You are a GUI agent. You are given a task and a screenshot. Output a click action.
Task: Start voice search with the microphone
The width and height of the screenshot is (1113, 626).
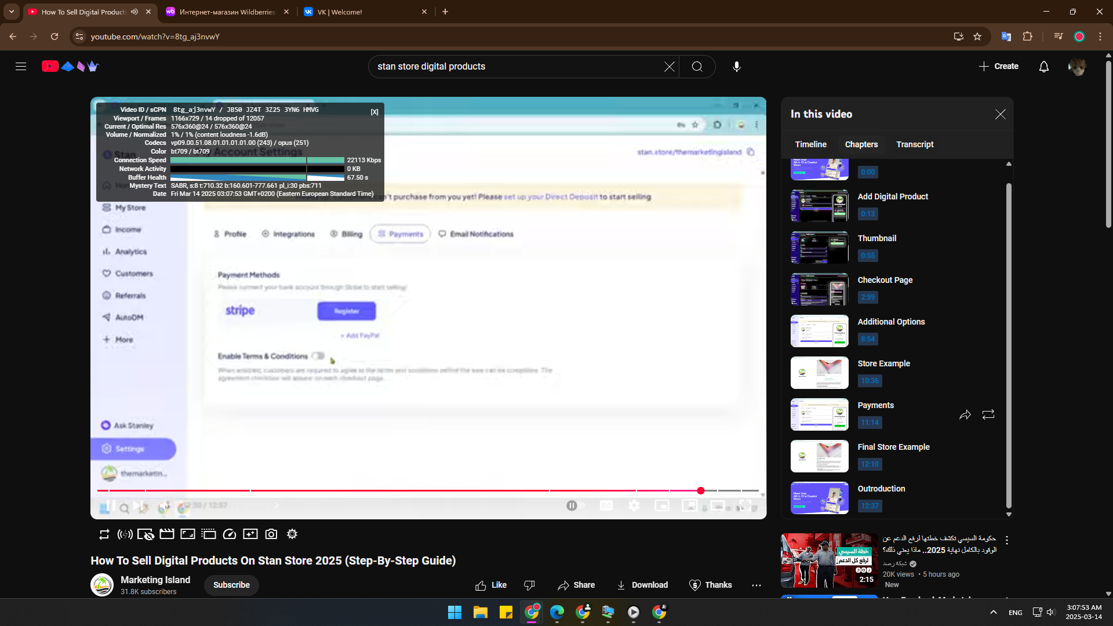click(736, 67)
